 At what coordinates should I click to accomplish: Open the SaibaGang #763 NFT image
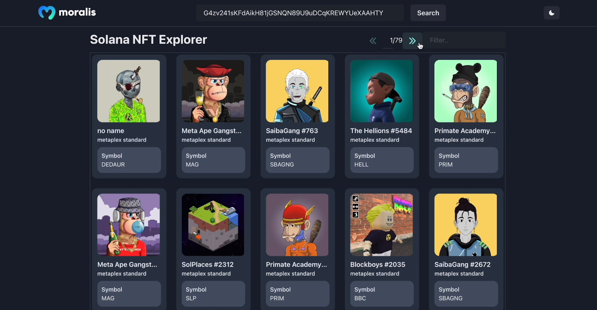[x=297, y=91]
